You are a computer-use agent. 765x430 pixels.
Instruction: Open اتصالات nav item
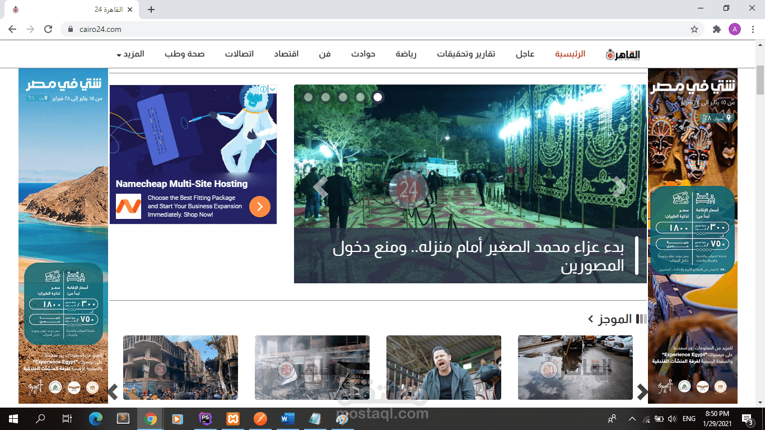pyautogui.click(x=239, y=54)
